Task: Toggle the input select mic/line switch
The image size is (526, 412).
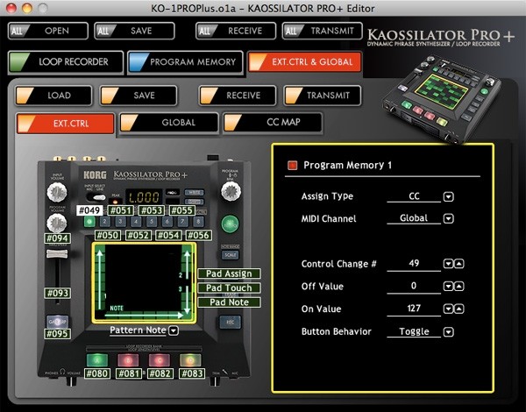Action: (x=96, y=197)
